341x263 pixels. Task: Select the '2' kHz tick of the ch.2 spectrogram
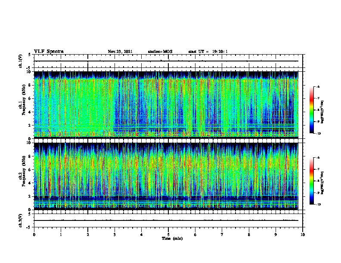pos(30,196)
